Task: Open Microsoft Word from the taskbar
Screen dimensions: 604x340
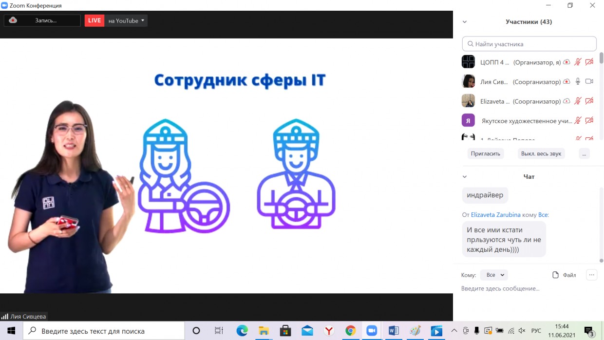Action: click(393, 331)
